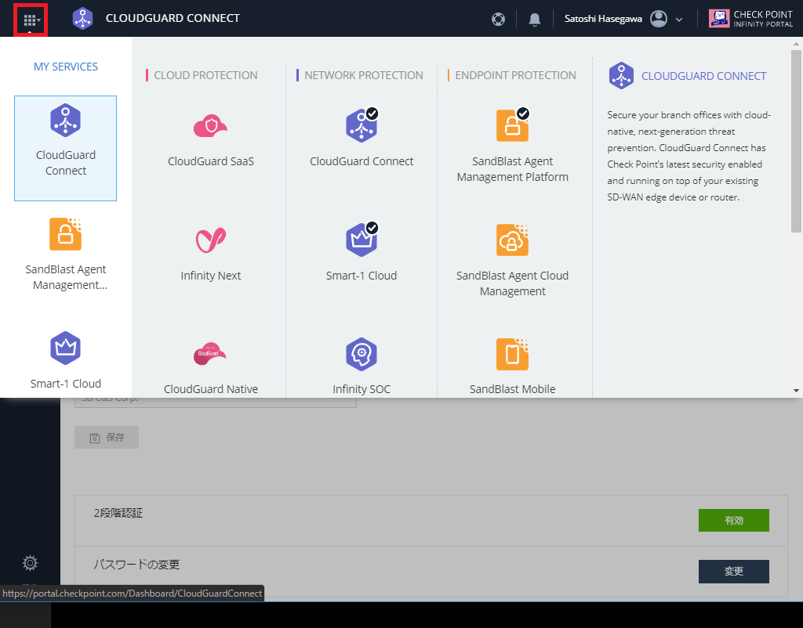Open SandBlast Agent Cloud Management icon
Screen dimensions: 803x628
click(x=513, y=240)
